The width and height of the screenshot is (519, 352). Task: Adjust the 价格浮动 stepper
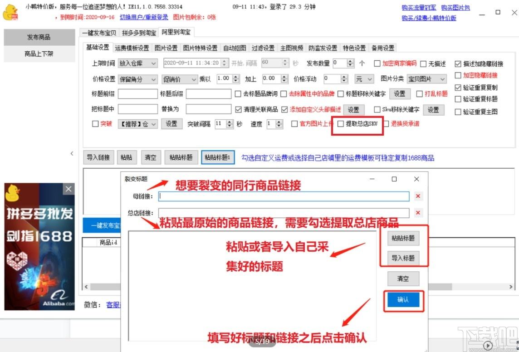344,79
